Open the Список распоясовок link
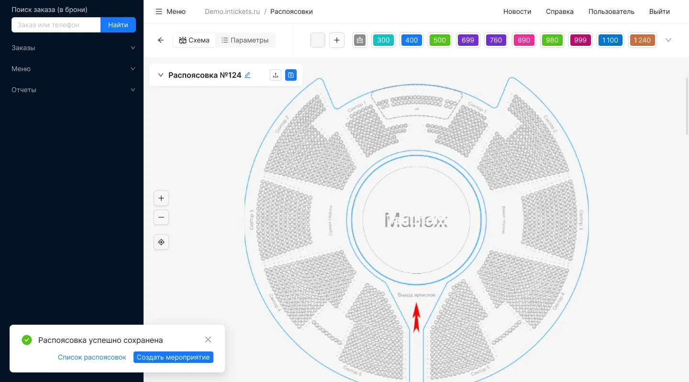Screen dimensions: 689x382 (x=92, y=357)
